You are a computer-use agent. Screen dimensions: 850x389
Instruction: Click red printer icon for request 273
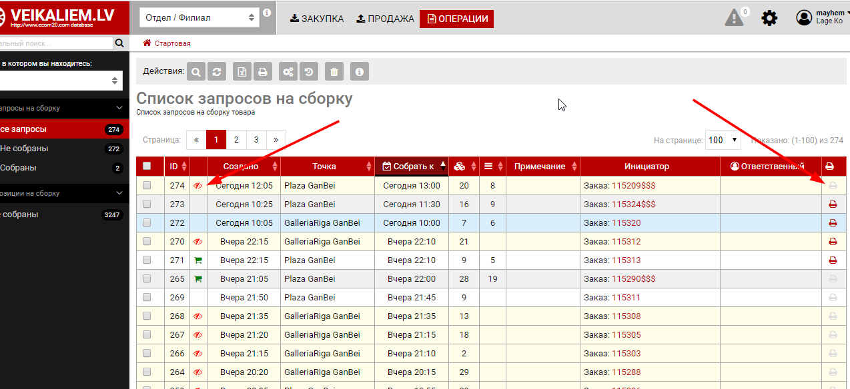[x=832, y=204]
